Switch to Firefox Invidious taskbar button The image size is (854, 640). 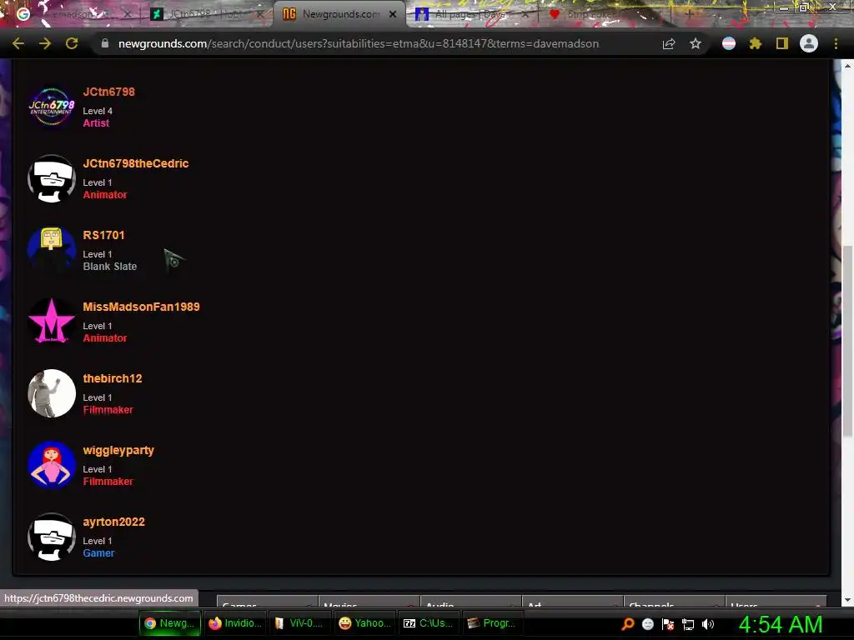coord(234,623)
